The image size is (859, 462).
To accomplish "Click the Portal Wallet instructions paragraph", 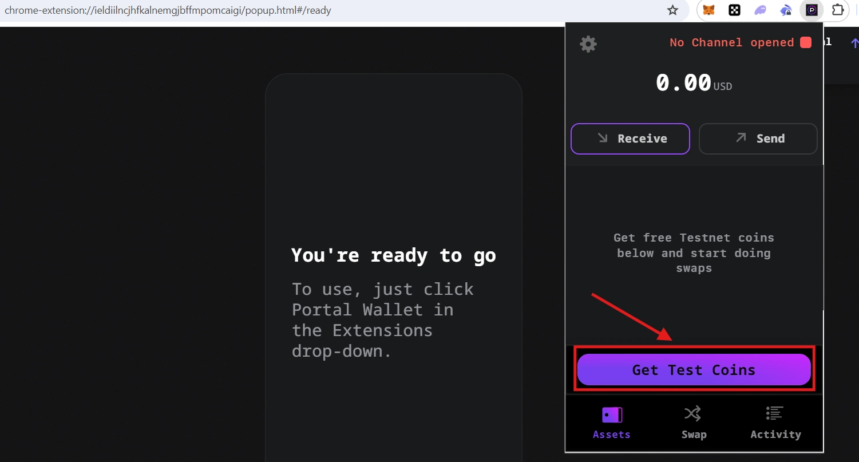I will point(383,320).
